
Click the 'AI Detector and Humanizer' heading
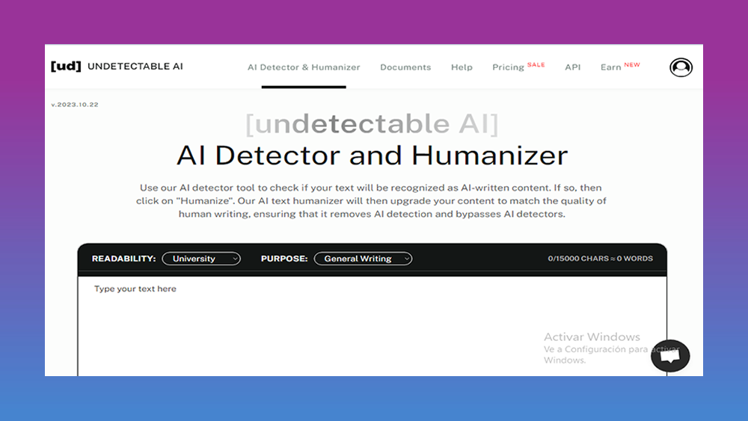pos(372,156)
